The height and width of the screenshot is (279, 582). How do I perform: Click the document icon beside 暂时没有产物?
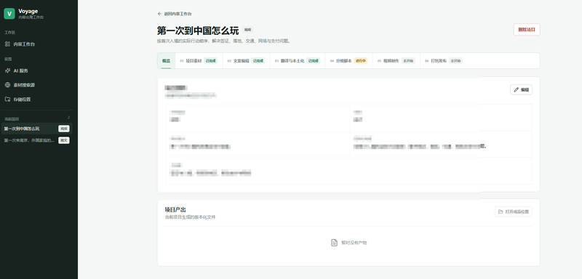click(334, 243)
